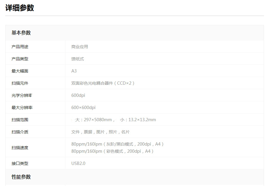The height and width of the screenshot is (186, 272).
Task: Select the 600×600dpi maximum resolution value
Action: pos(83,108)
